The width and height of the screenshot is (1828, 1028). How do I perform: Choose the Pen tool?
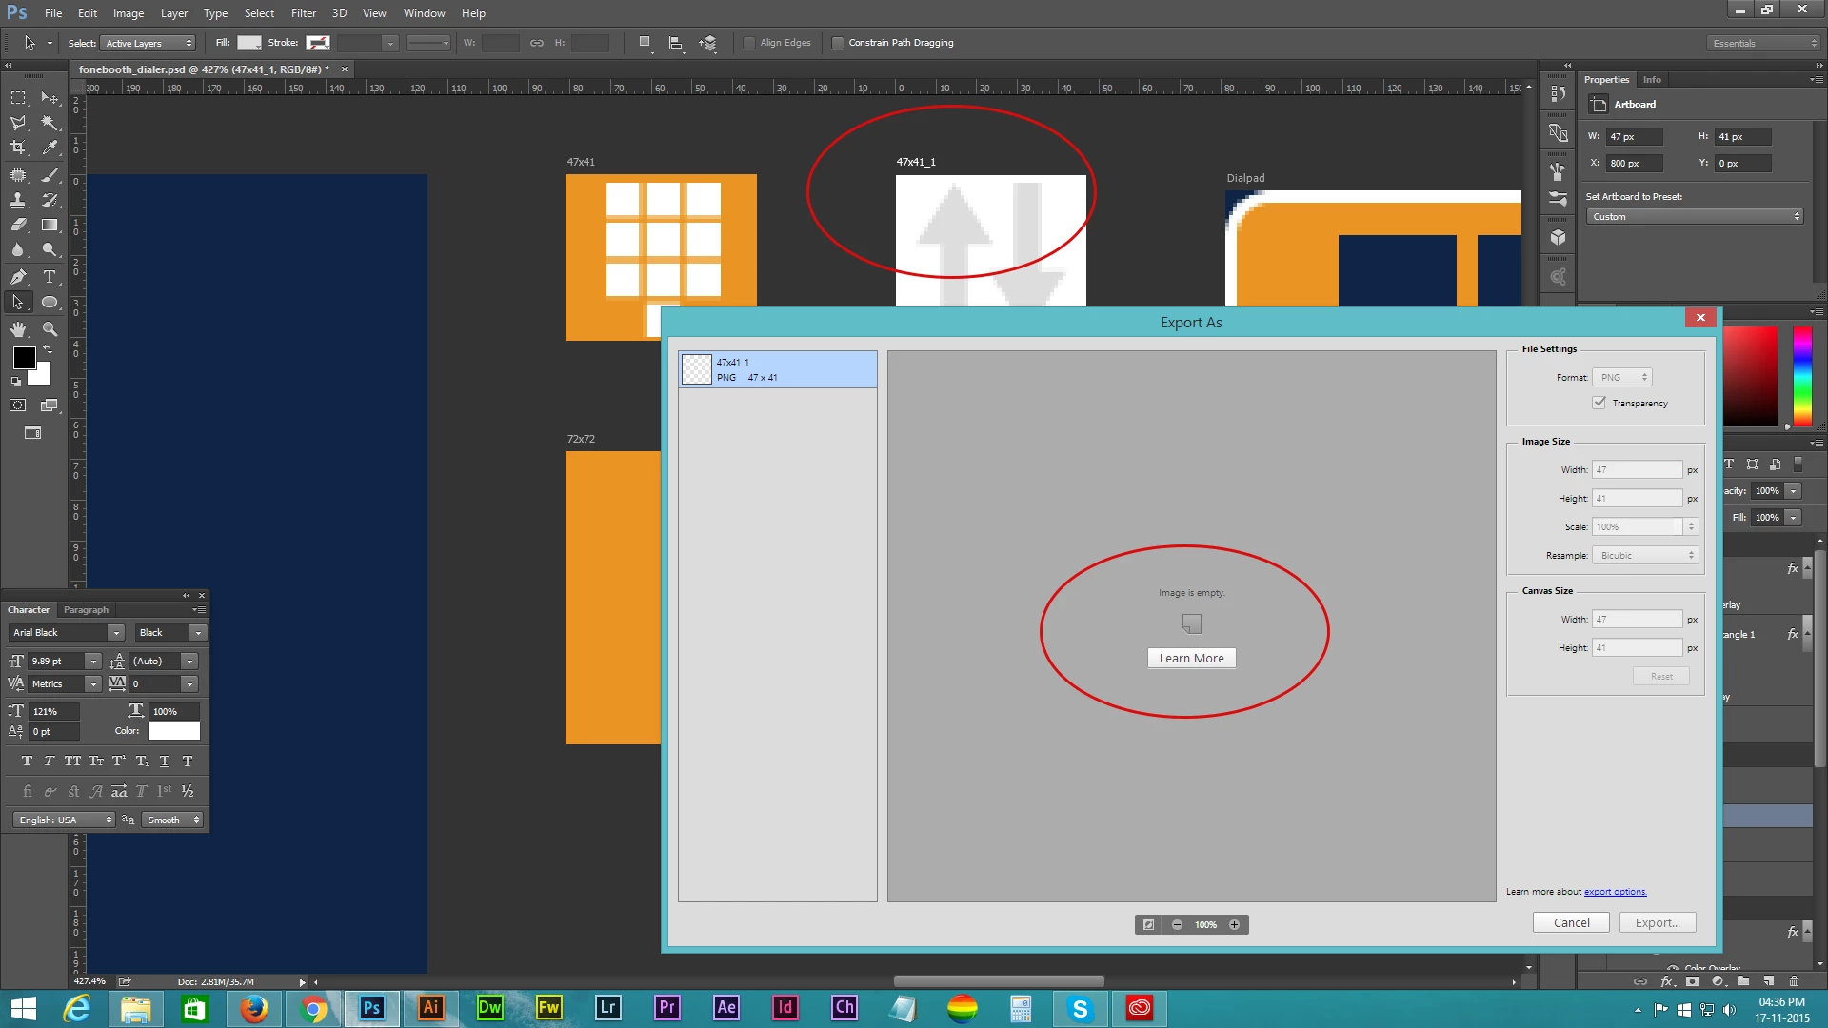point(18,277)
